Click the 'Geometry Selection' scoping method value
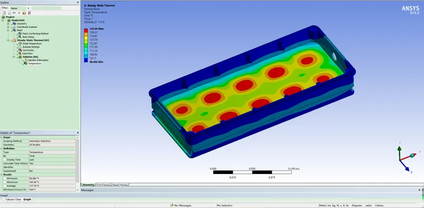 (52, 141)
